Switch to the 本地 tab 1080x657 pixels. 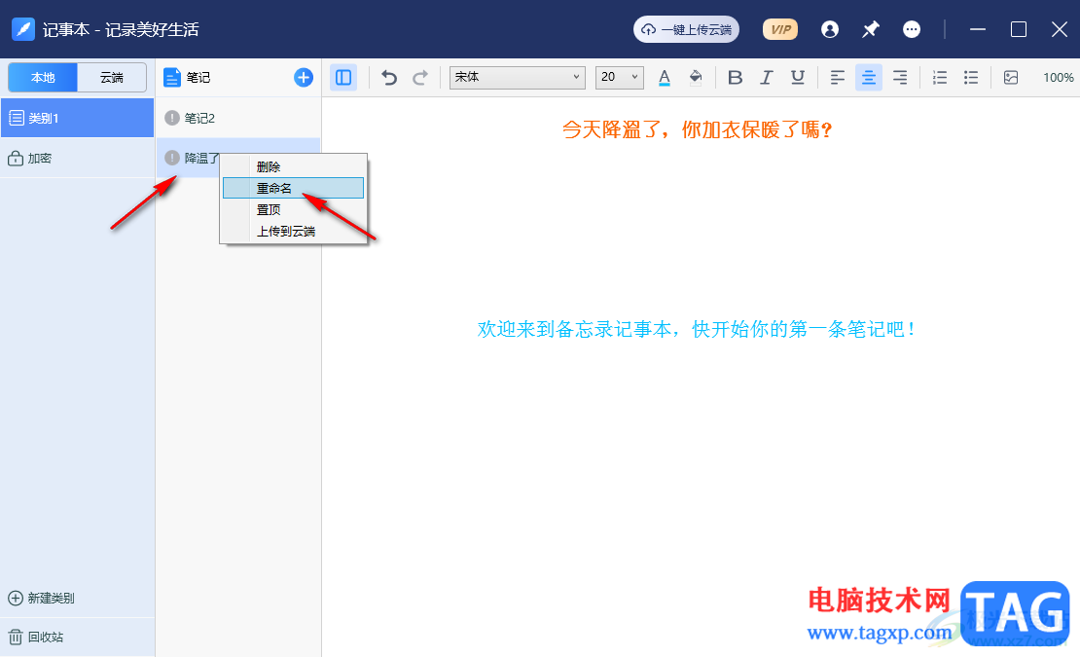[x=43, y=77]
